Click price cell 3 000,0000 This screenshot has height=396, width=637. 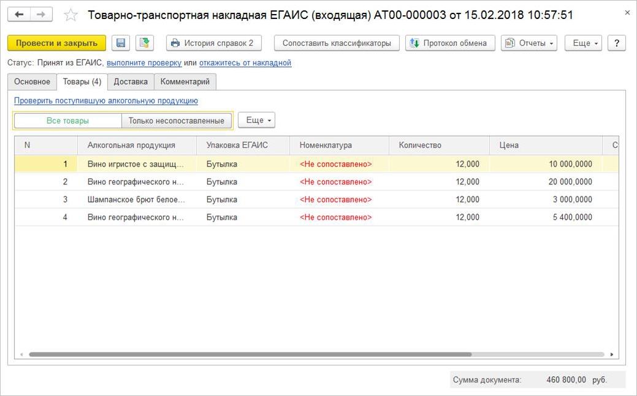point(546,200)
